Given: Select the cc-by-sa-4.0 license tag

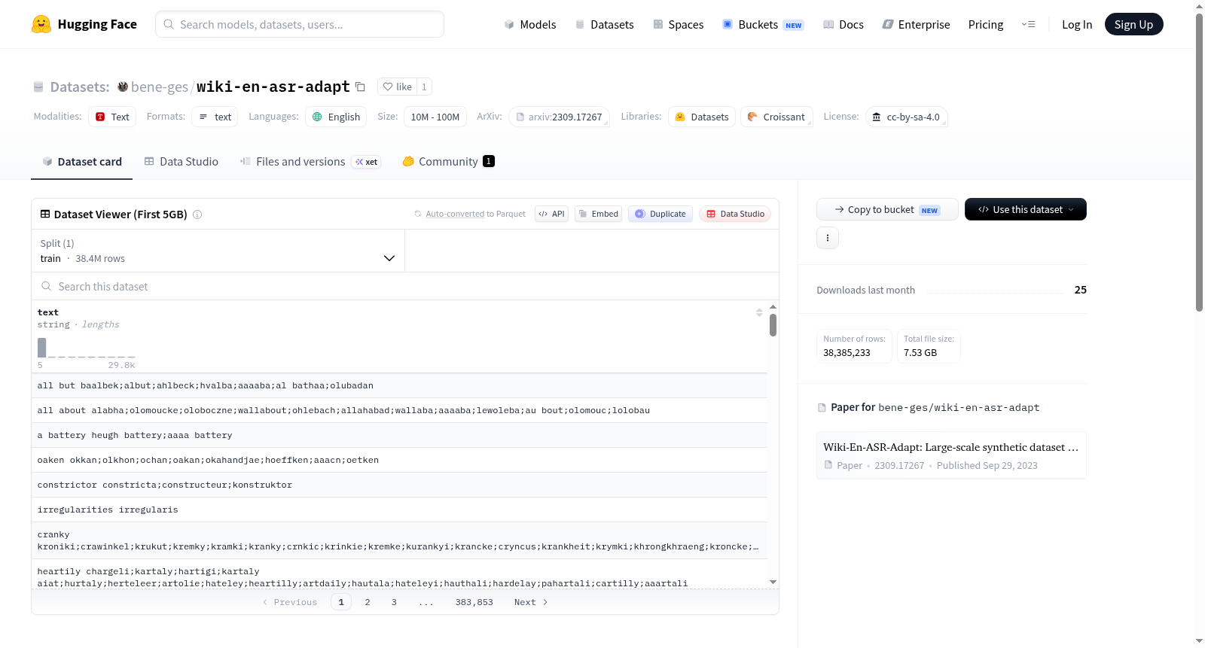Looking at the screenshot, I should coord(906,117).
